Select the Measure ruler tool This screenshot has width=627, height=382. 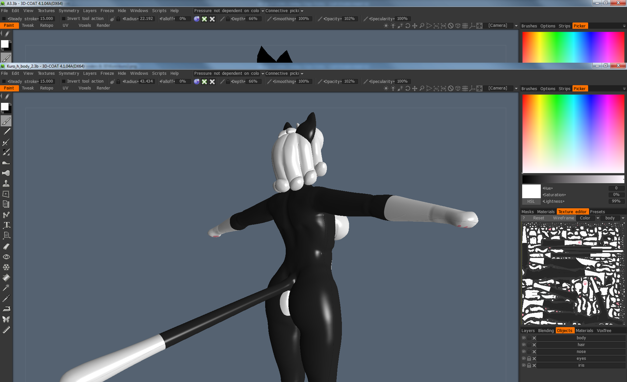click(x=6, y=330)
